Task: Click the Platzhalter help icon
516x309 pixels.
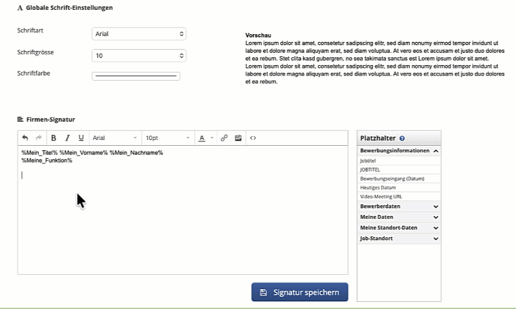Action: (402, 139)
